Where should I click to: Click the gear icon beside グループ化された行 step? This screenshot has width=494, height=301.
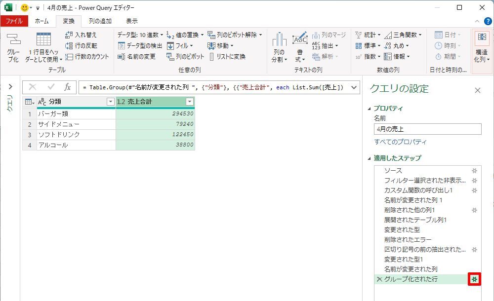coord(474,279)
